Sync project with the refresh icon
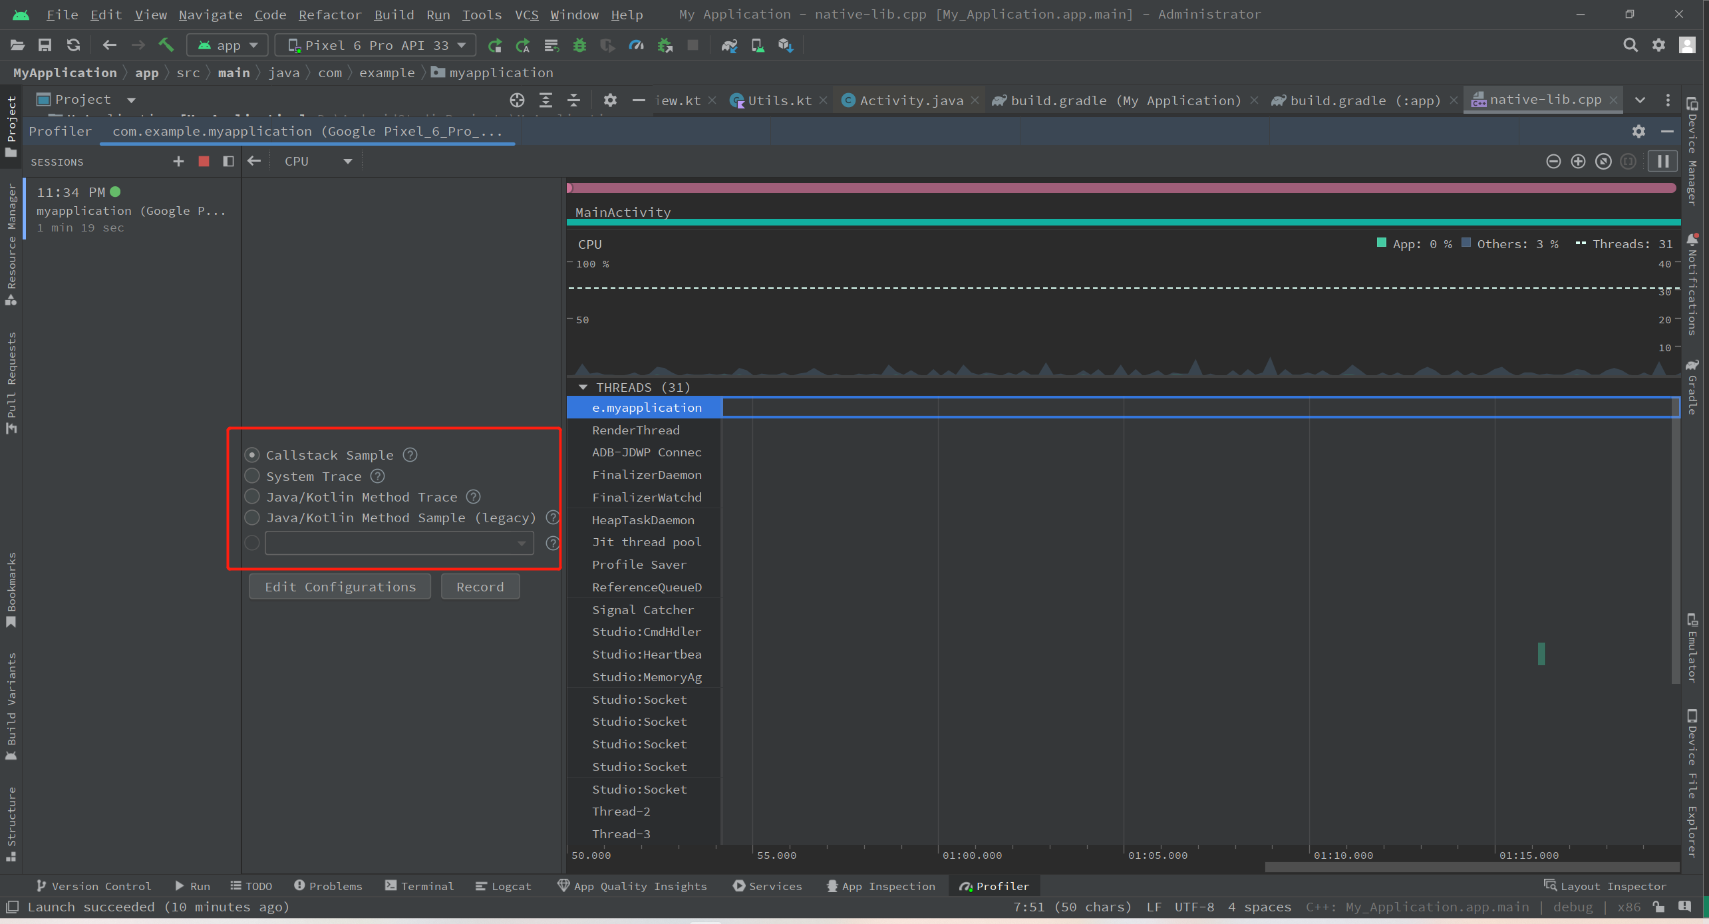Screen dimensions: 1709x924 pyautogui.click(x=73, y=45)
